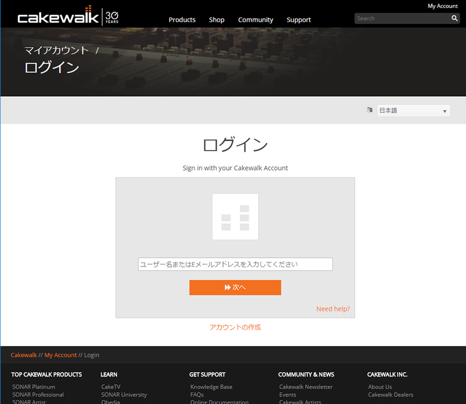Click the search magnifier icon

[x=454, y=18]
